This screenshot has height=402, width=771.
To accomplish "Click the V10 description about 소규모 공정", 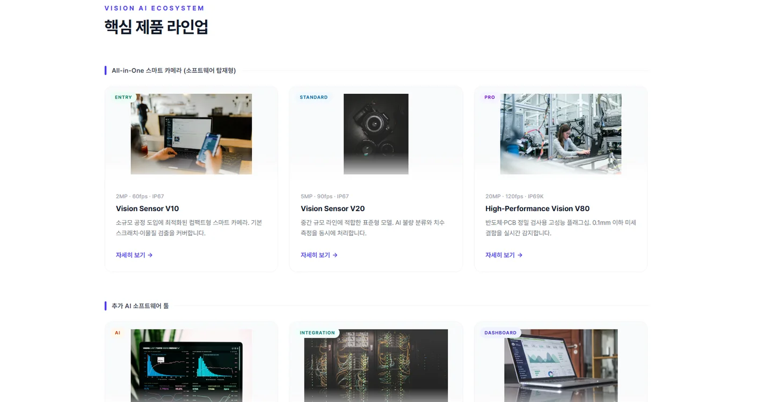I will coord(189,228).
